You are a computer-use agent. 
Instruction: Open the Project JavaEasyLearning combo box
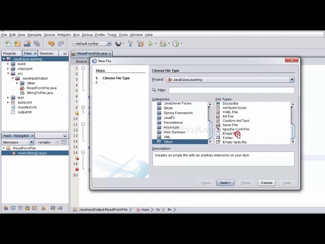click(230, 80)
